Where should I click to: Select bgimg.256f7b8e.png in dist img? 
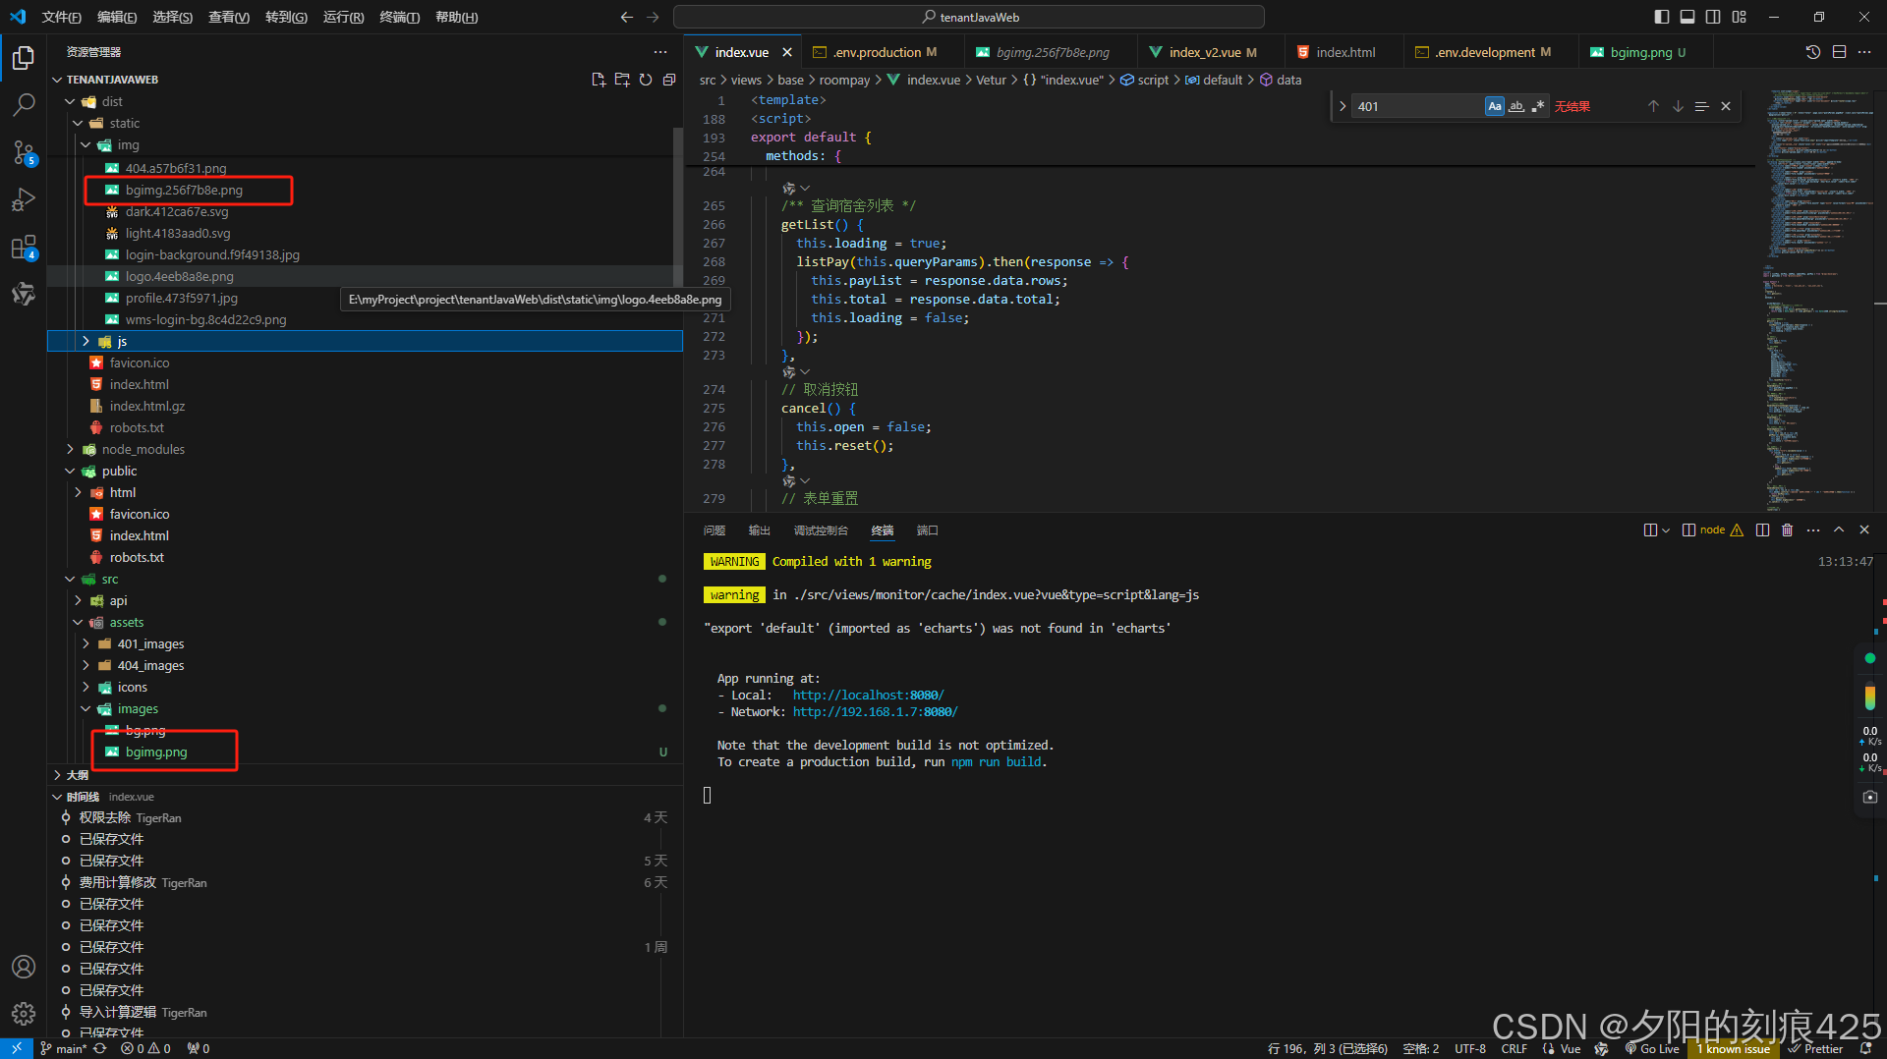click(184, 190)
